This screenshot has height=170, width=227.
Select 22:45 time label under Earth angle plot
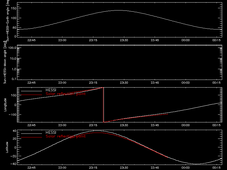click(31, 40)
